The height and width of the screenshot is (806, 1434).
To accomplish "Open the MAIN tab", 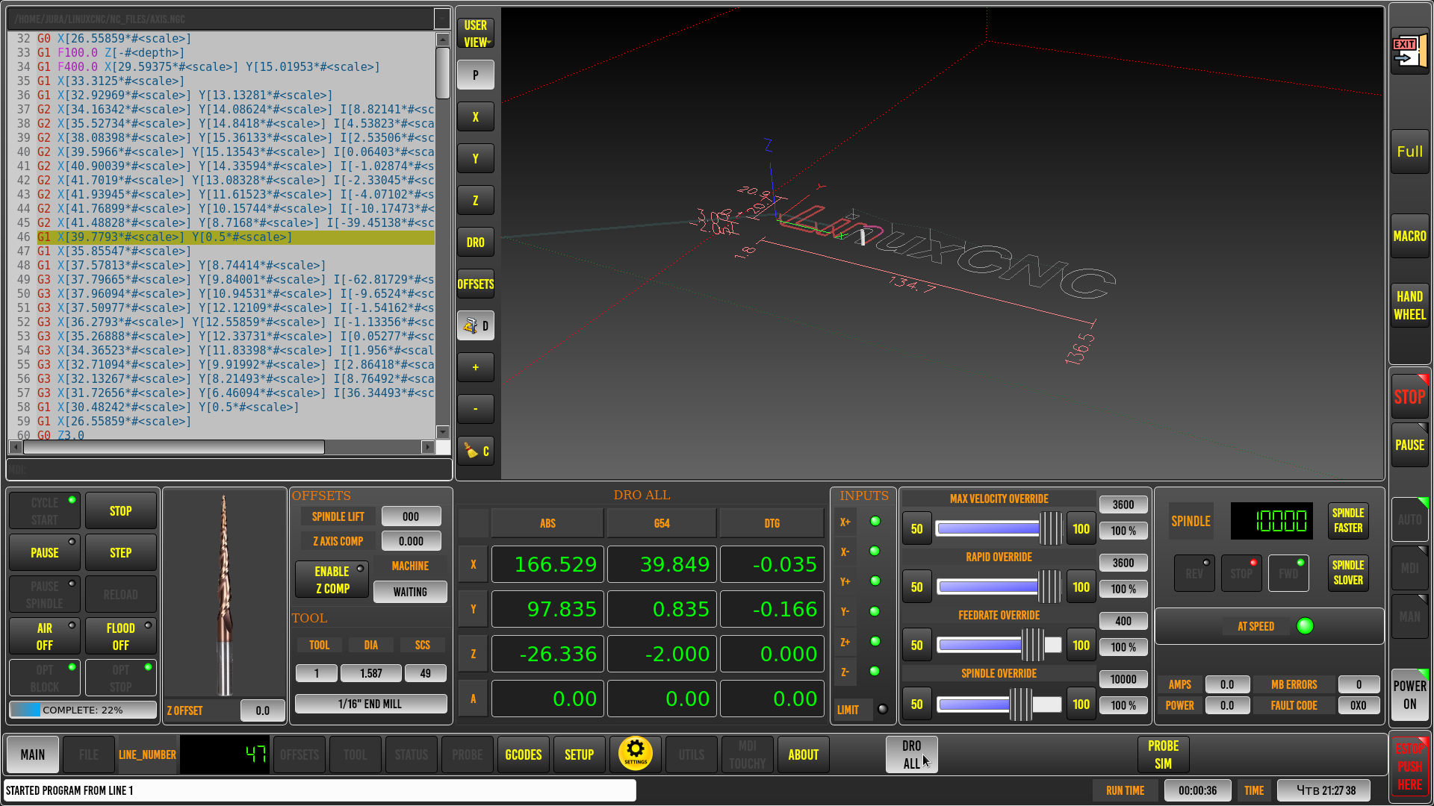I will click(x=32, y=755).
